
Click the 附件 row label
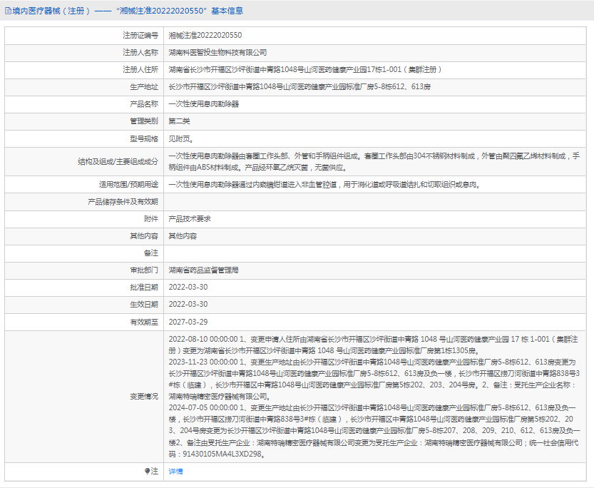pos(150,218)
